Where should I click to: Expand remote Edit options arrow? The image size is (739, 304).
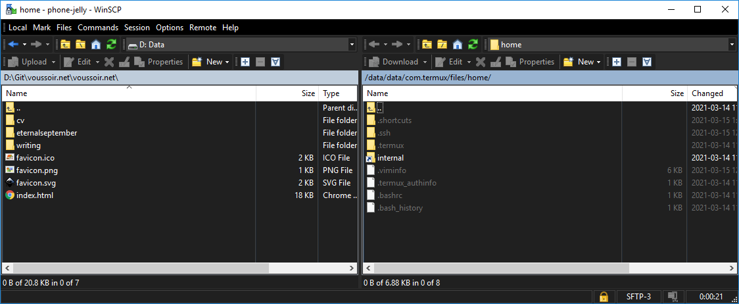pyautogui.click(x=469, y=62)
